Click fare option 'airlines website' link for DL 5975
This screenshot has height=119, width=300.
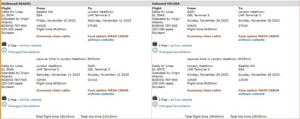251,94
